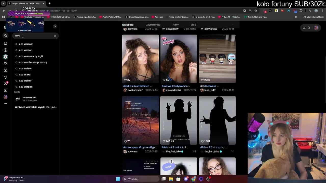Switch to the Użytkownicy tab
326x183 pixels.
pos(153,25)
